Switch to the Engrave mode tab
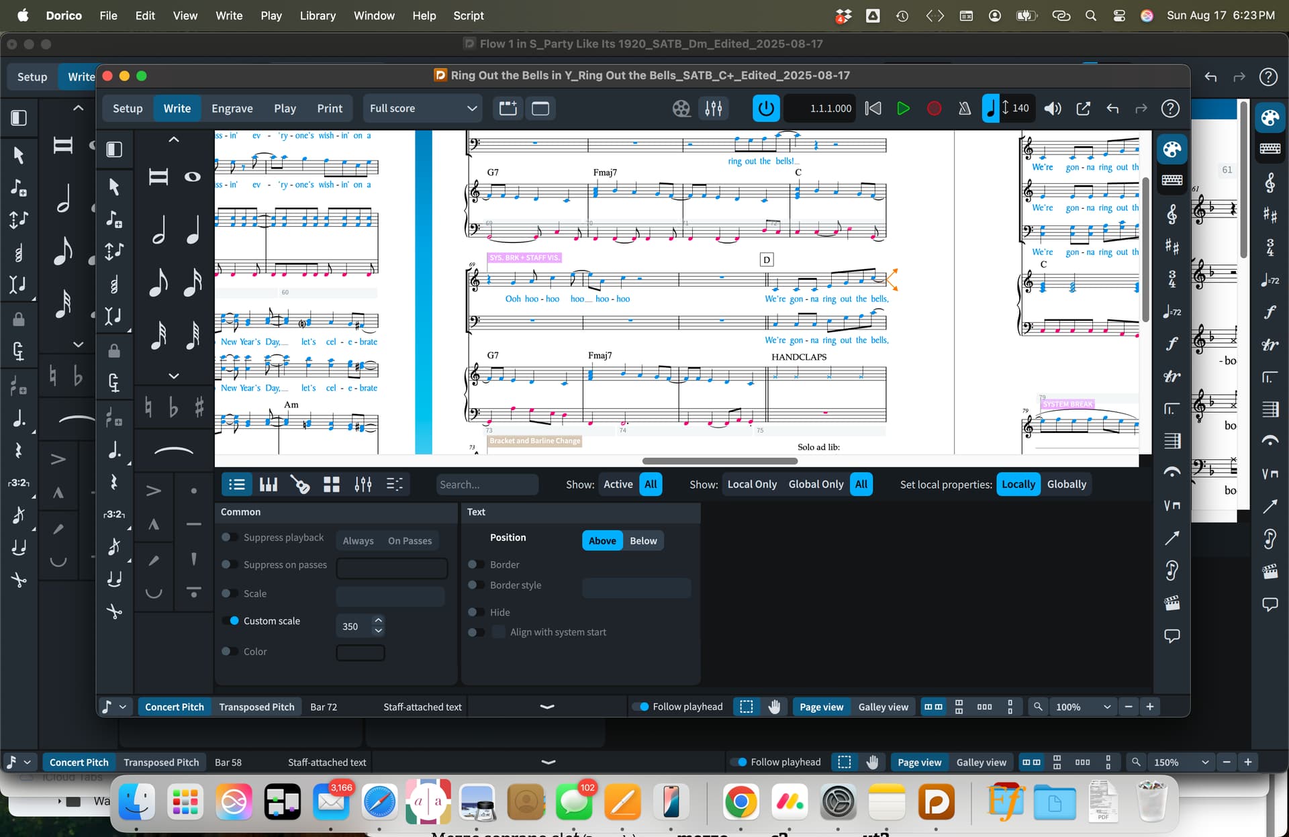The width and height of the screenshot is (1289, 837). tap(232, 108)
